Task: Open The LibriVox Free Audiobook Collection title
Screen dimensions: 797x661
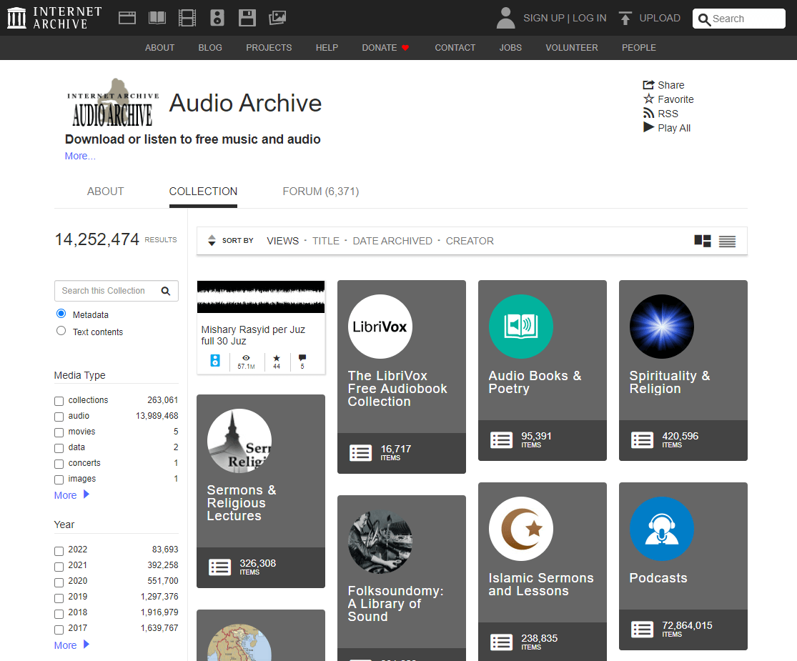Action: coord(397,389)
